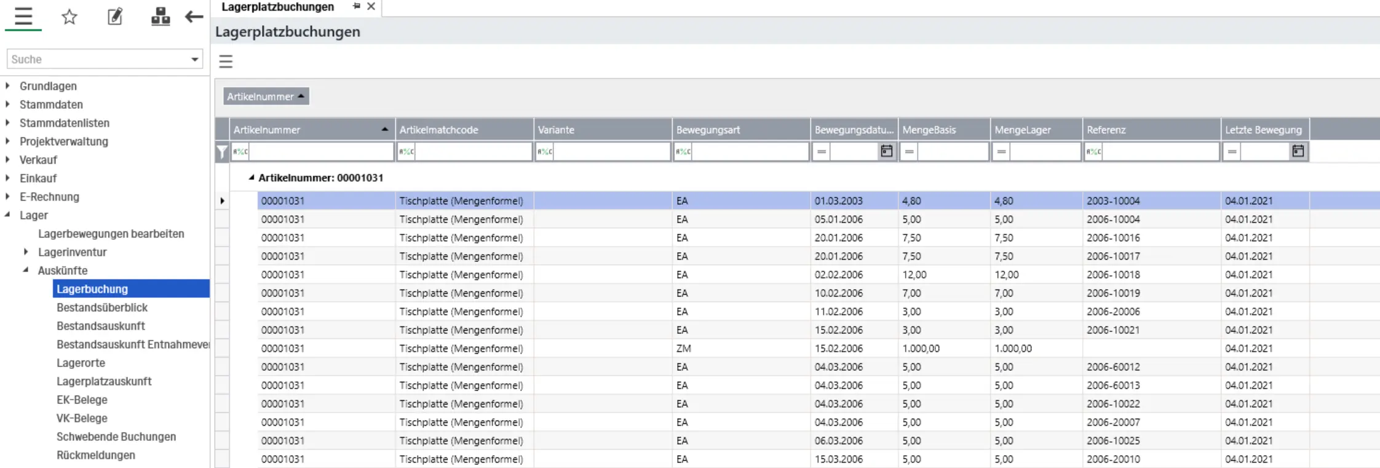The height and width of the screenshot is (468, 1380).
Task: Open the hamburger menu below the Lagerplatzbuchungen title
Action: (x=226, y=61)
